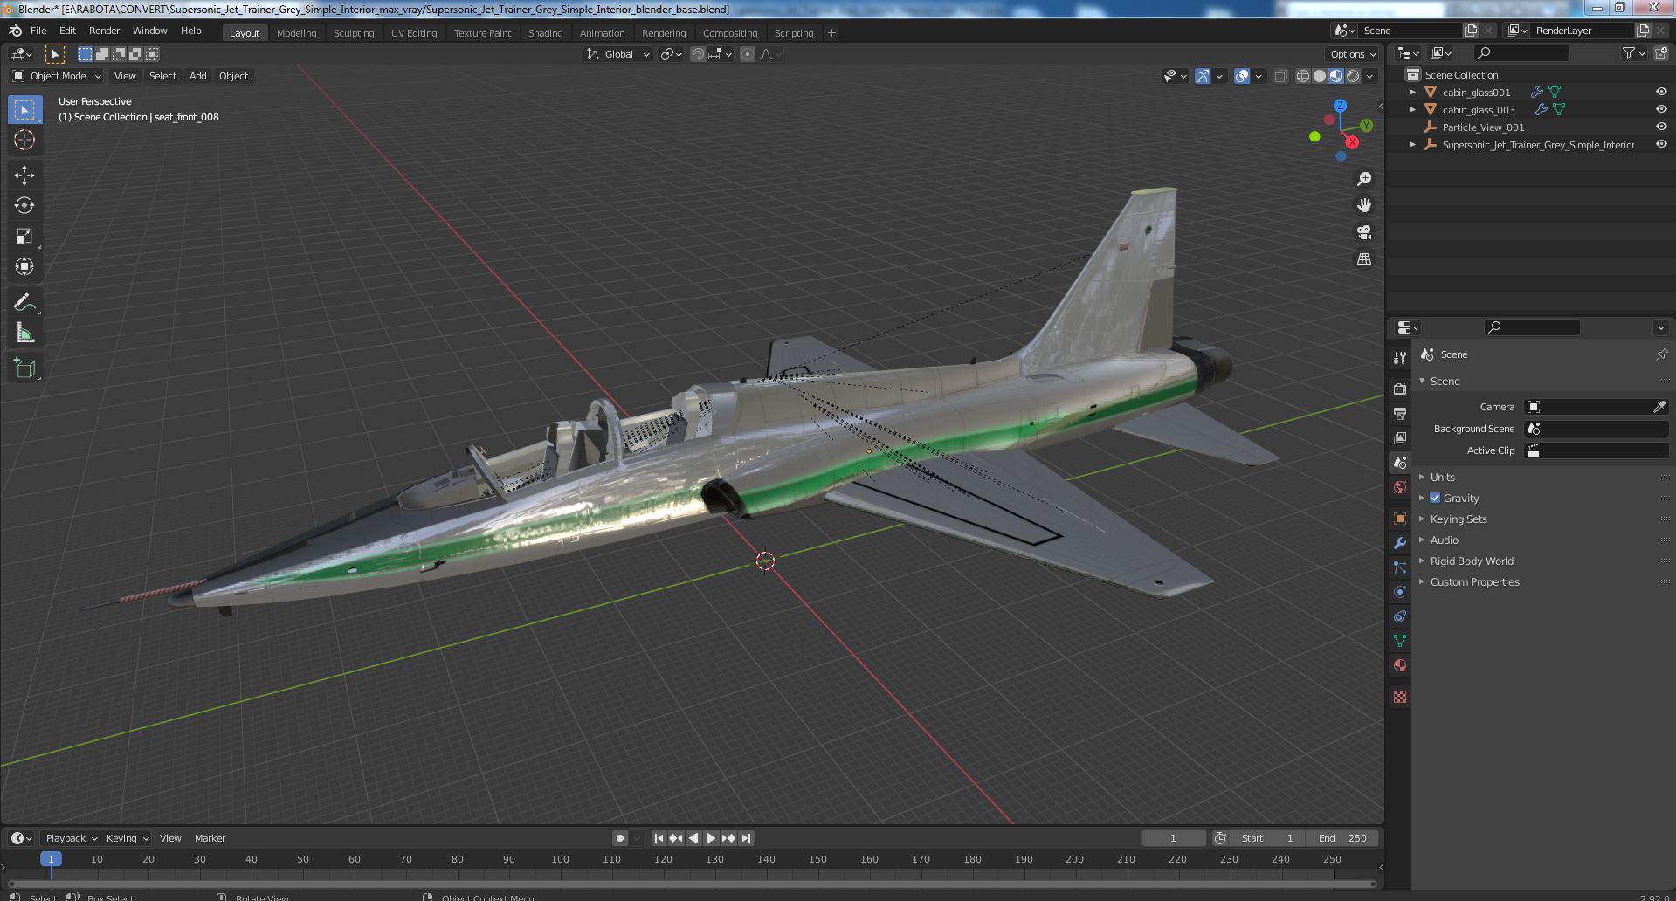
Task: Expand the cabin_glass001 tree item
Action: 1413,92
